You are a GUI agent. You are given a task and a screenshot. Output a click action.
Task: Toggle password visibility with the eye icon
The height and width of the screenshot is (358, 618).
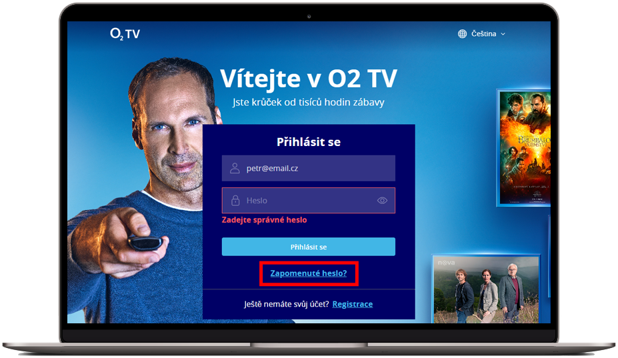[382, 201]
